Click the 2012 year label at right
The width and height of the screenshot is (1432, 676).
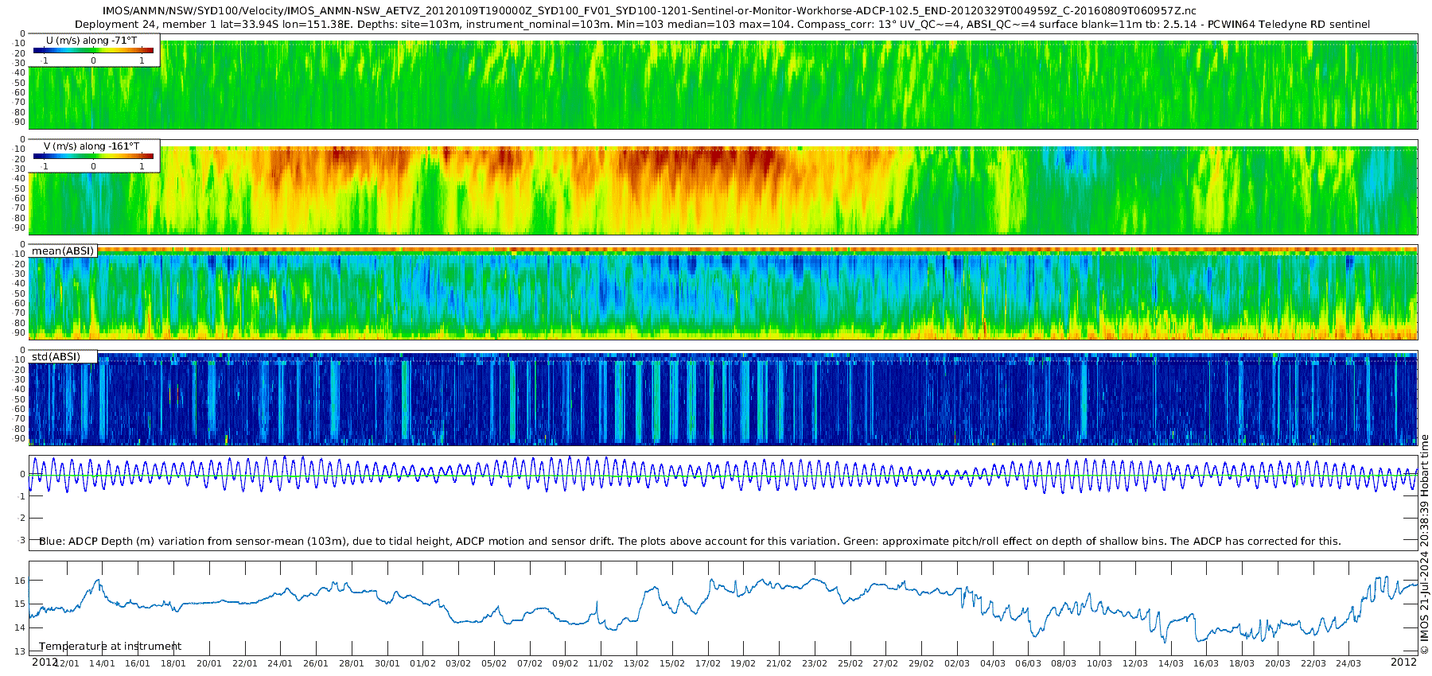point(1403,662)
